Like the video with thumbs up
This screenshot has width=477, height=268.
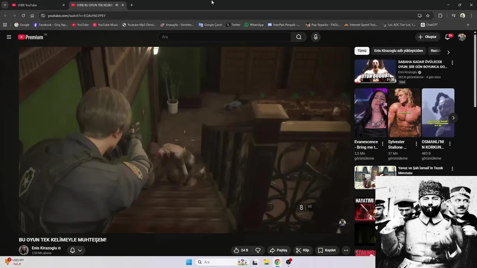[241, 250]
